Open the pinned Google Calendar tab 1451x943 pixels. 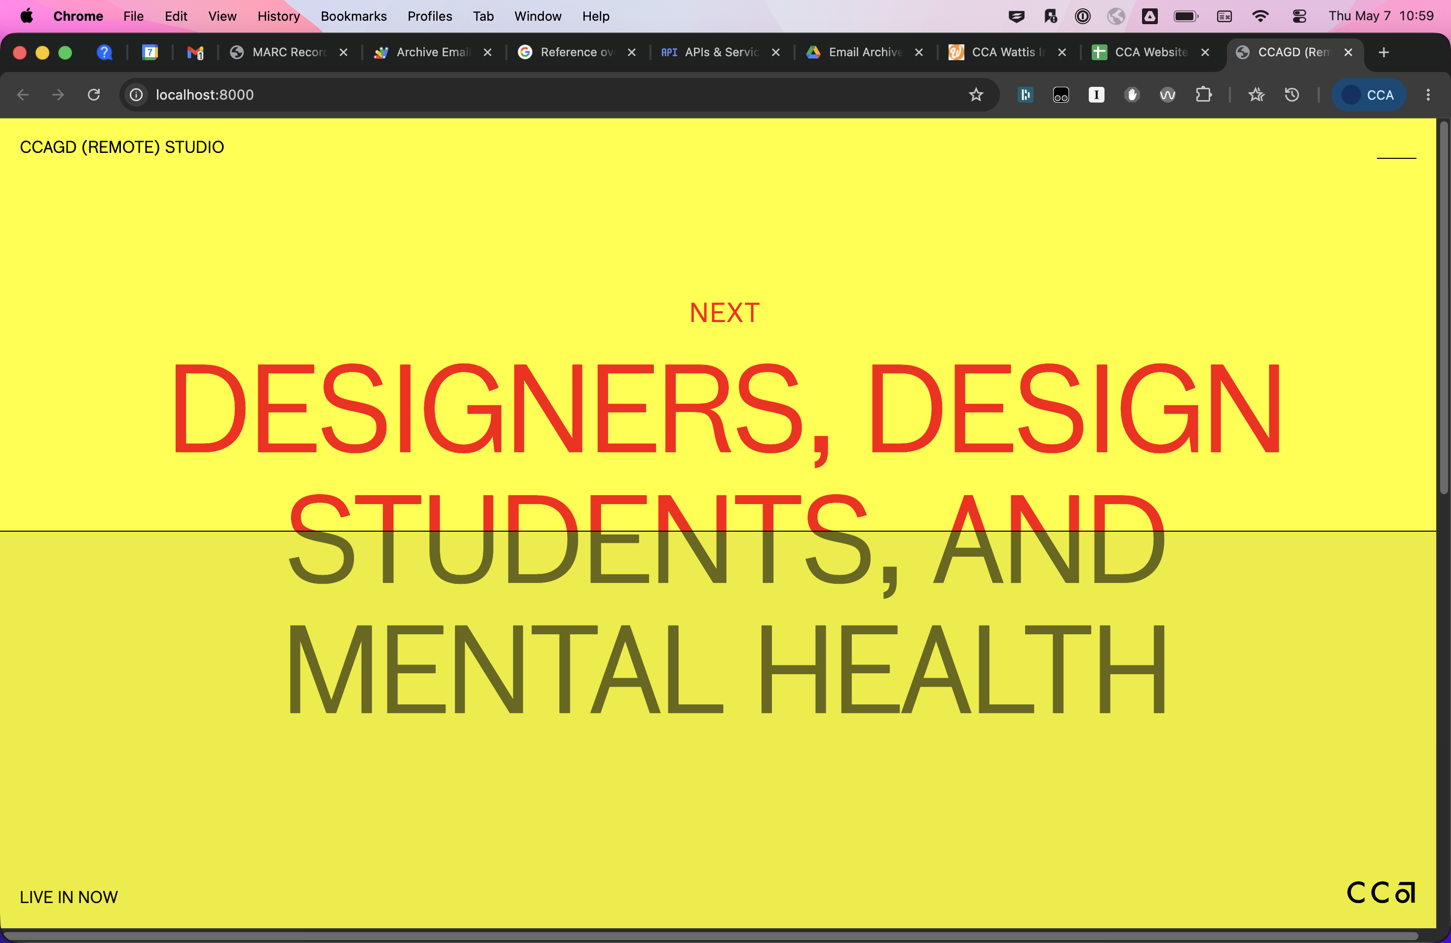(x=150, y=52)
